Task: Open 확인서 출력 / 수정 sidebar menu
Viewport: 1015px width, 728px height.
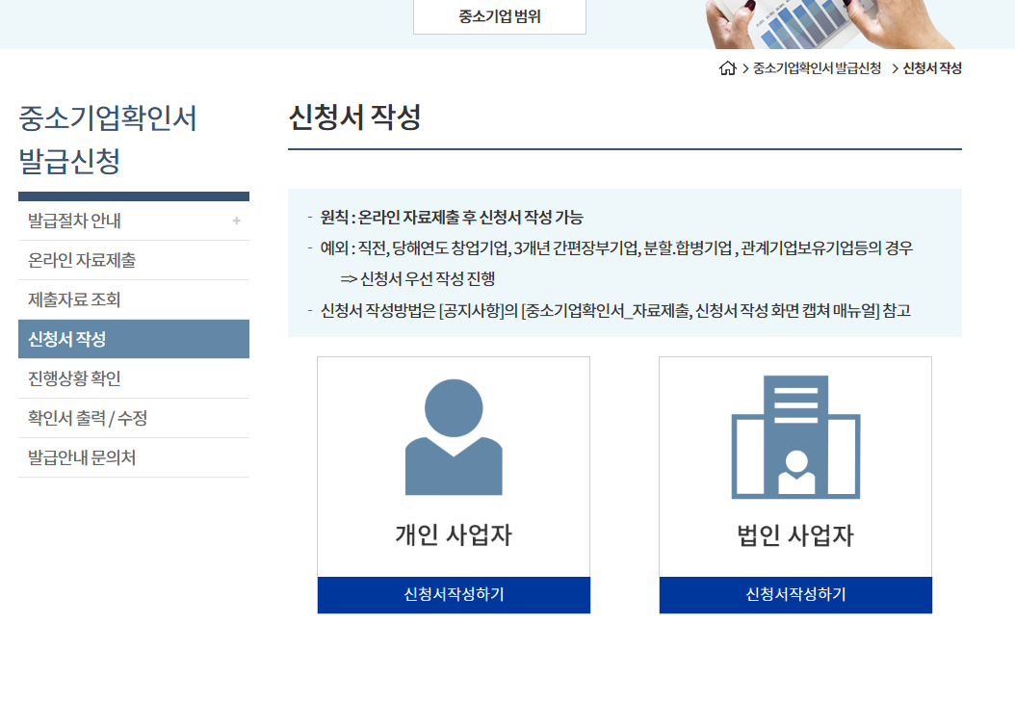Action: (x=134, y=418)
